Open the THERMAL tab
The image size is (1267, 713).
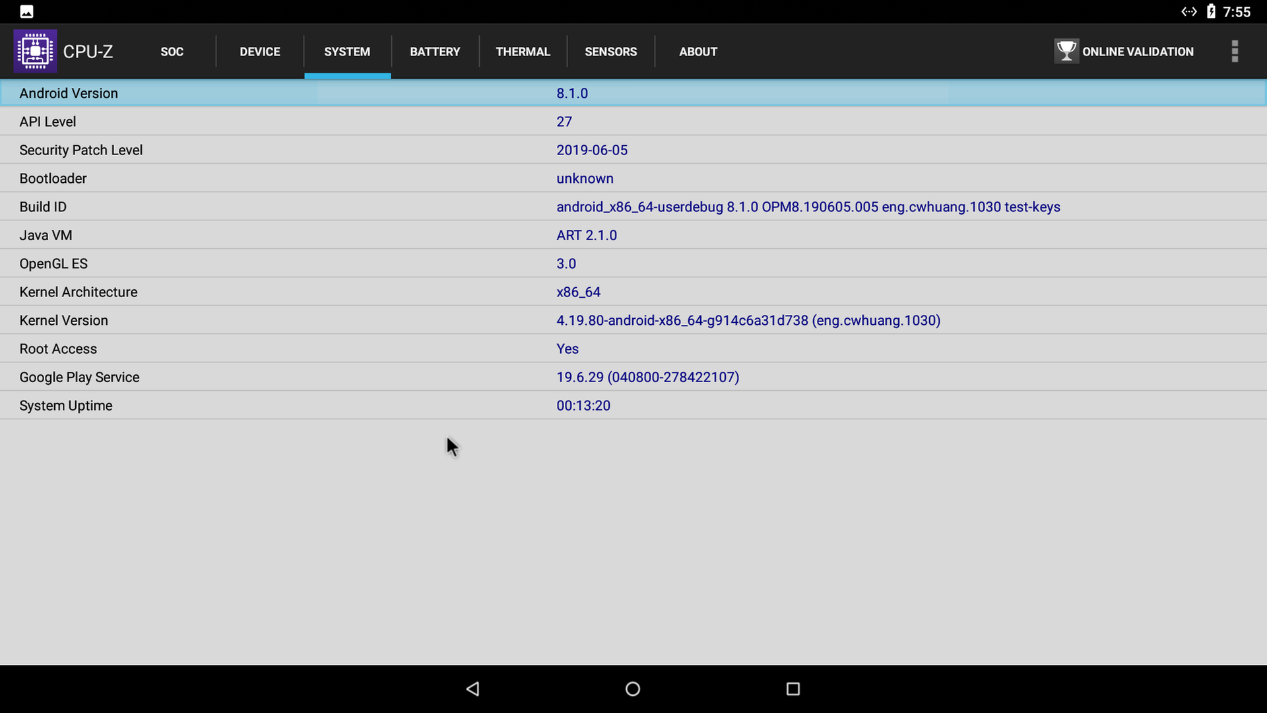coord(523,51)
